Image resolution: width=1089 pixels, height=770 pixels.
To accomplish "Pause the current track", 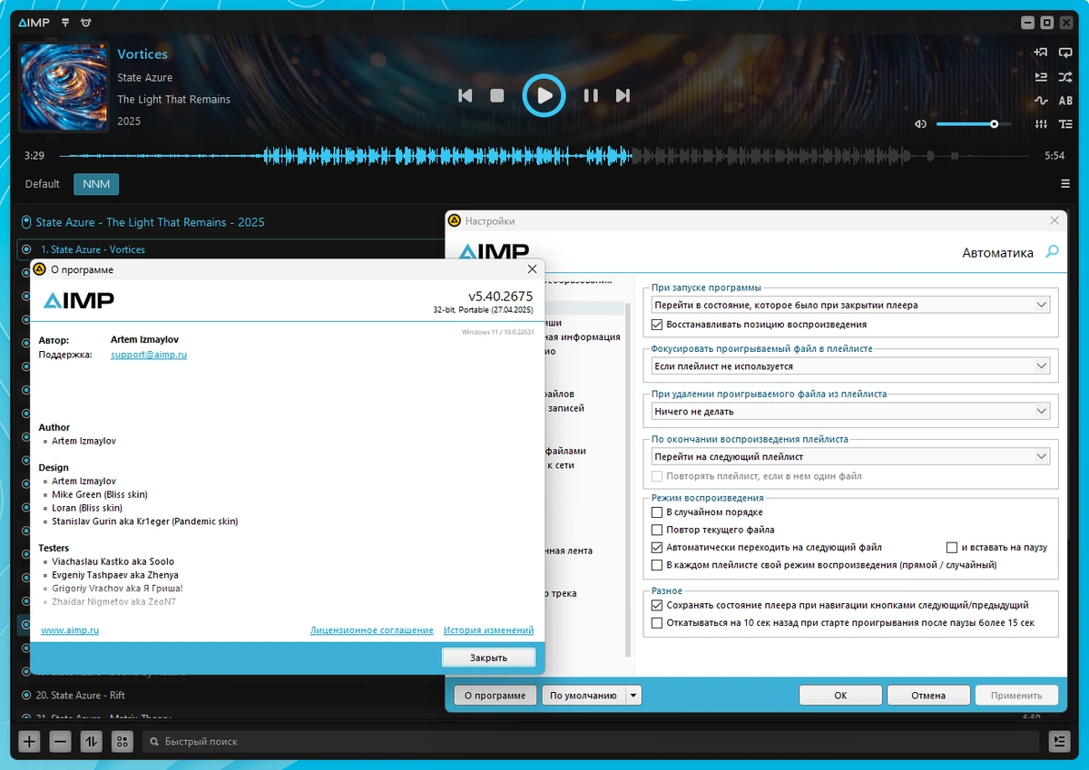I will pos(591,95).
